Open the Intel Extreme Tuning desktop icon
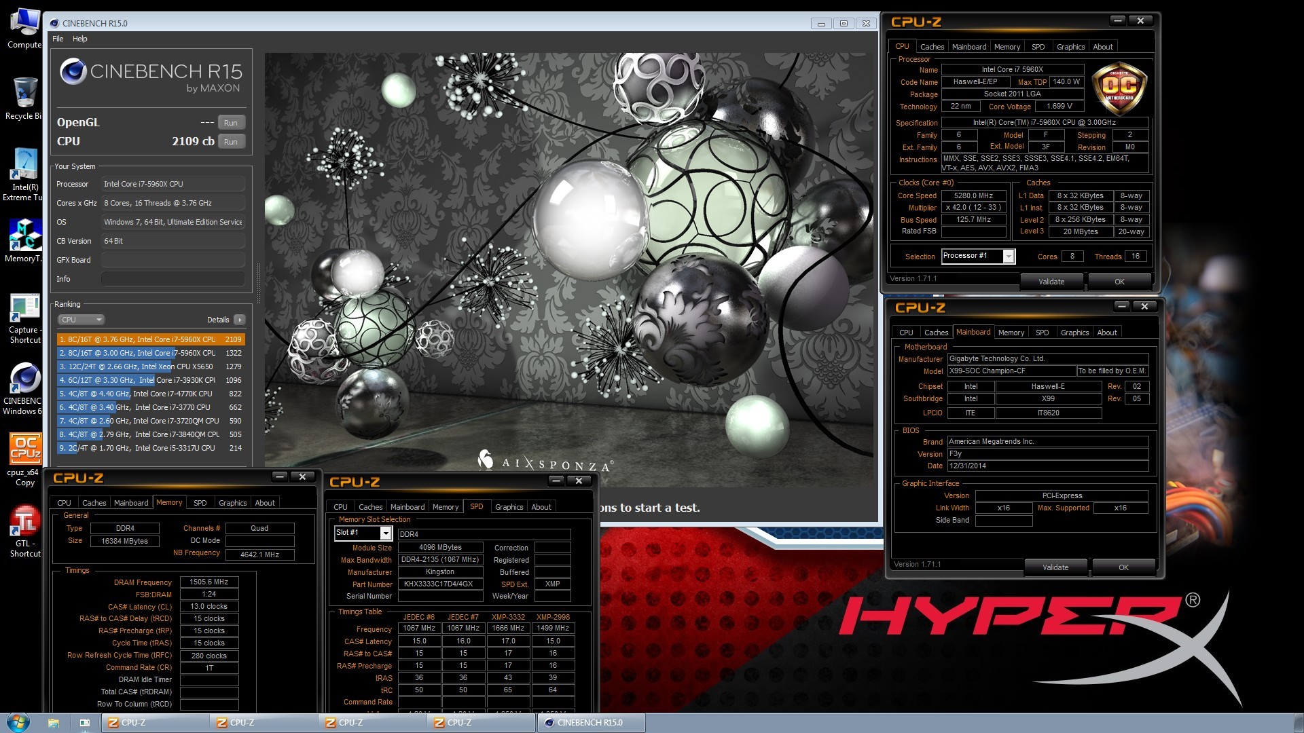The image size is (1304, 733). point(24,174)
